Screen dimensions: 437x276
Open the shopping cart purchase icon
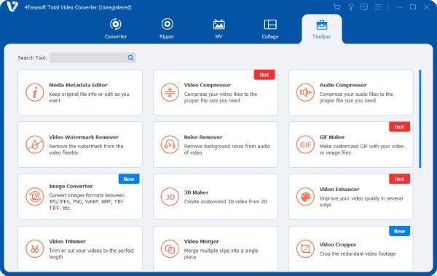tap(336, 7)
